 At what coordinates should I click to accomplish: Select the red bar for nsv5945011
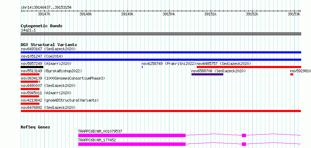tap(30, 96)
